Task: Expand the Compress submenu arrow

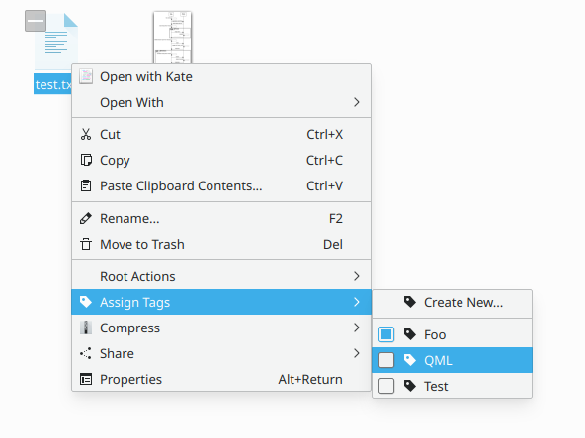Action: click(x=357, y=328)
